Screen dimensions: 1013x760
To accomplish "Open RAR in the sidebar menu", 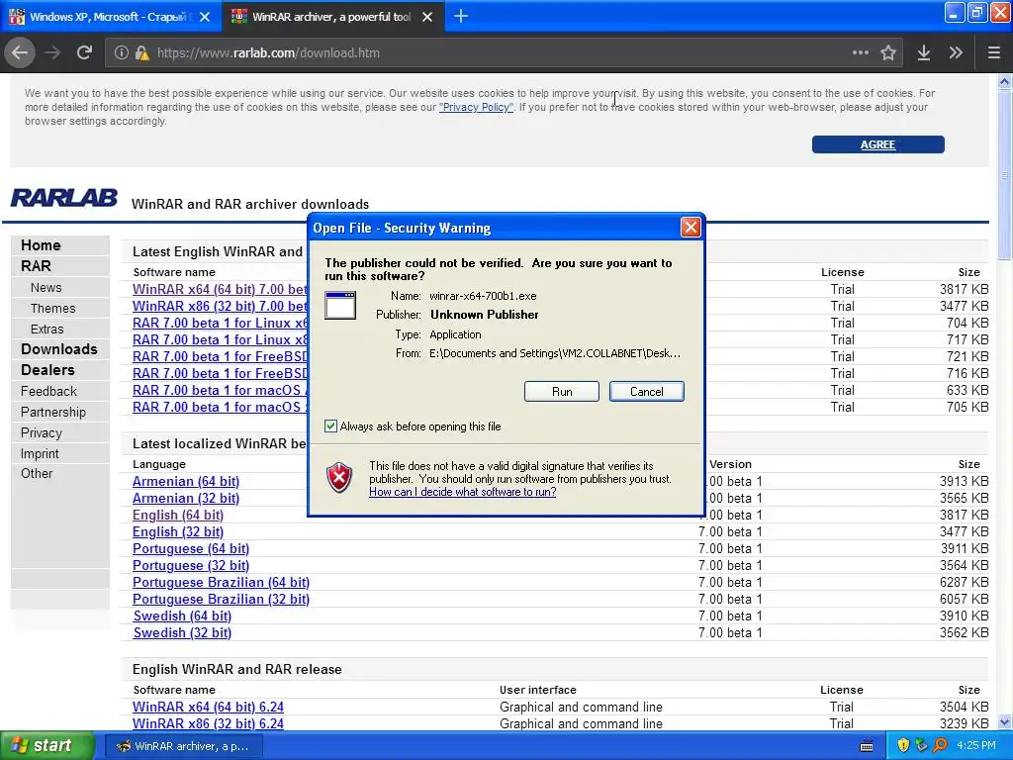I will (36, 266).
